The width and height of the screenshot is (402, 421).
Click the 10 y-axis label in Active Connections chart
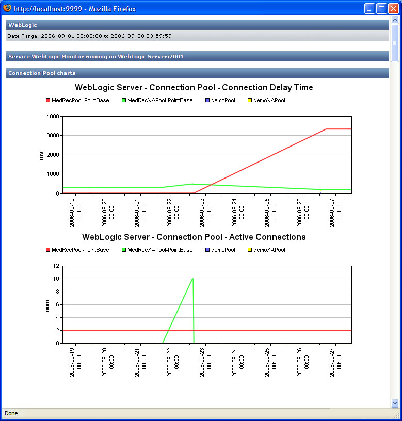(56, 279)
